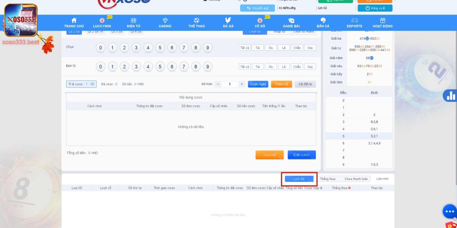Switch to Lịch Sử tab
This screenshot has height=228, width=457.
click(299, 179)
